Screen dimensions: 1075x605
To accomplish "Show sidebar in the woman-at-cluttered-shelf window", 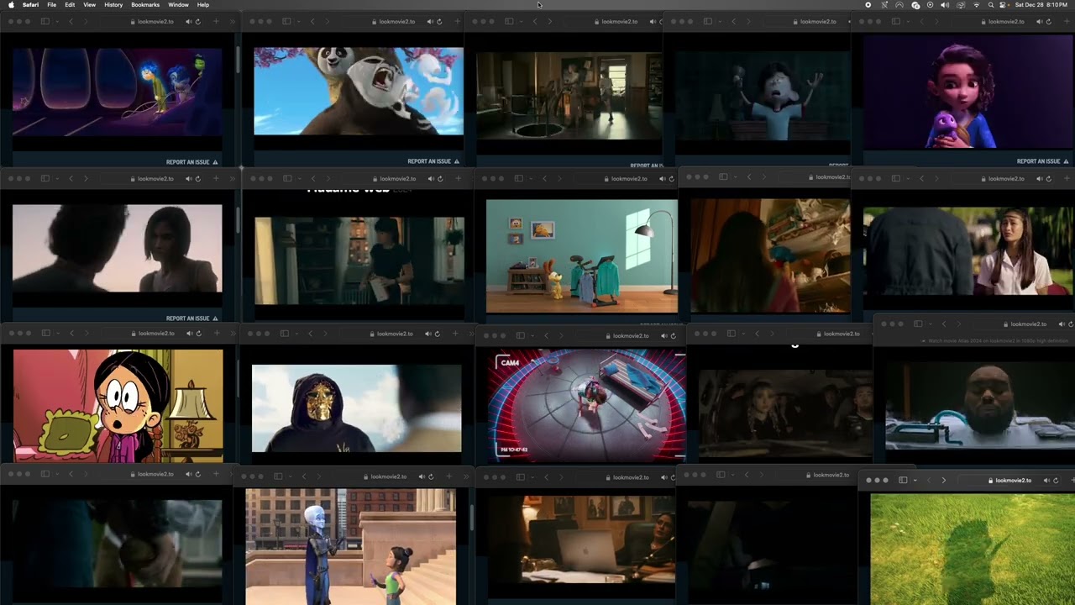I will click(x=723, y=176).
